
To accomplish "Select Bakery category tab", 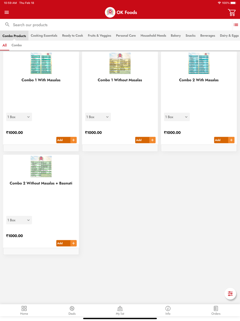I will [x=176, y=36].
